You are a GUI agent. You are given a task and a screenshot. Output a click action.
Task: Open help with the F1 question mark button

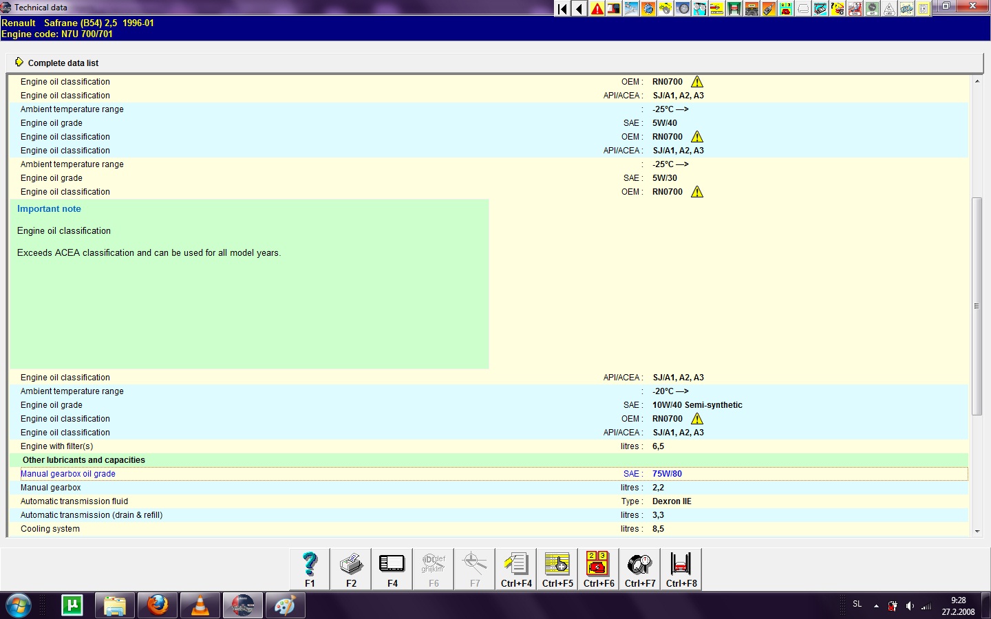tap(310, 569)
